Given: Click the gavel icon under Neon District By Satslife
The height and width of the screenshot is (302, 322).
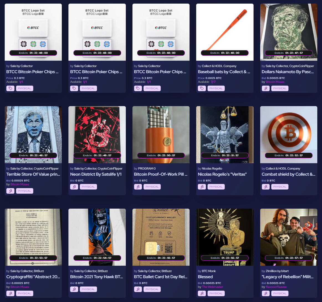Looking at the screenshot, I should tap(74, 187).
